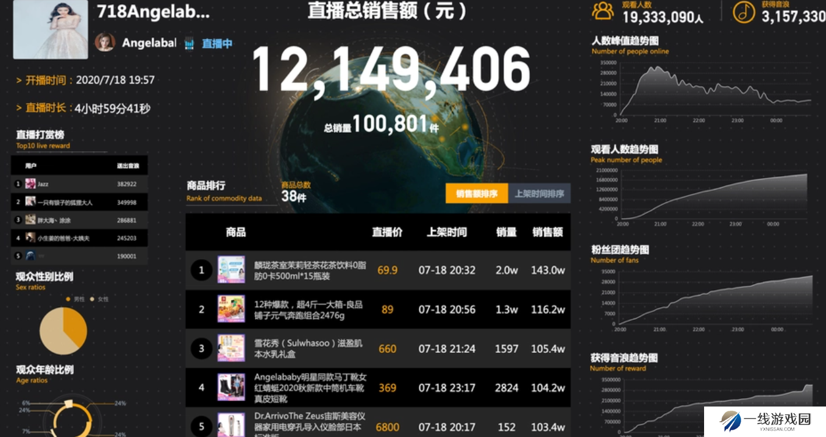Click the viewer count people icon

pyautogui.click(x=603, y=11)
